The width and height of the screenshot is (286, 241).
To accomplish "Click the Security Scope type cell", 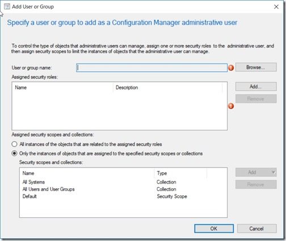I will click(172, 196).
